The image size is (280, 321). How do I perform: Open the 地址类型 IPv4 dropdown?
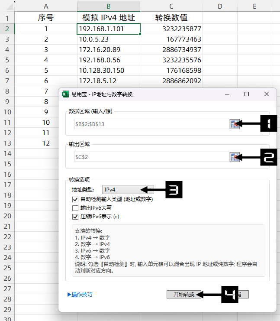tap(121, 189)
